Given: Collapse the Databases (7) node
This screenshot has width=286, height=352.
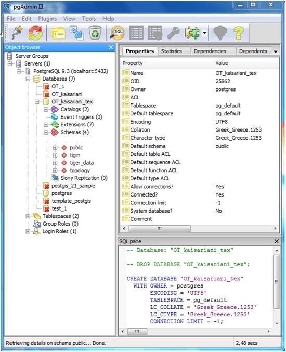Looking at the screenshot, I should point(28,79).
